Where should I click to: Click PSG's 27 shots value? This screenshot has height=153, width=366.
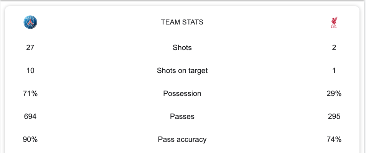click(x=30, y=47)
